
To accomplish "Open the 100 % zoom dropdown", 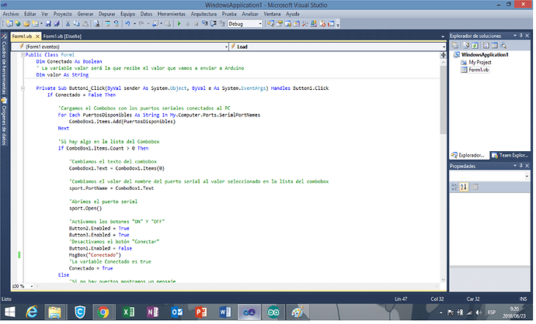I will [32, 288].
